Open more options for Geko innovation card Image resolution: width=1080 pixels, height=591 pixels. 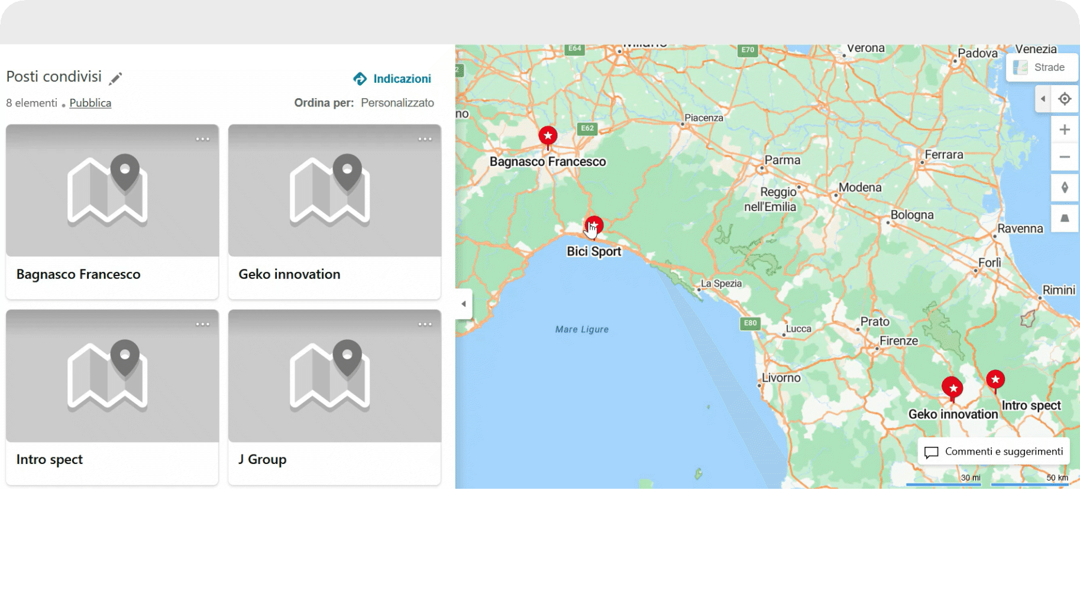[425, 139]
